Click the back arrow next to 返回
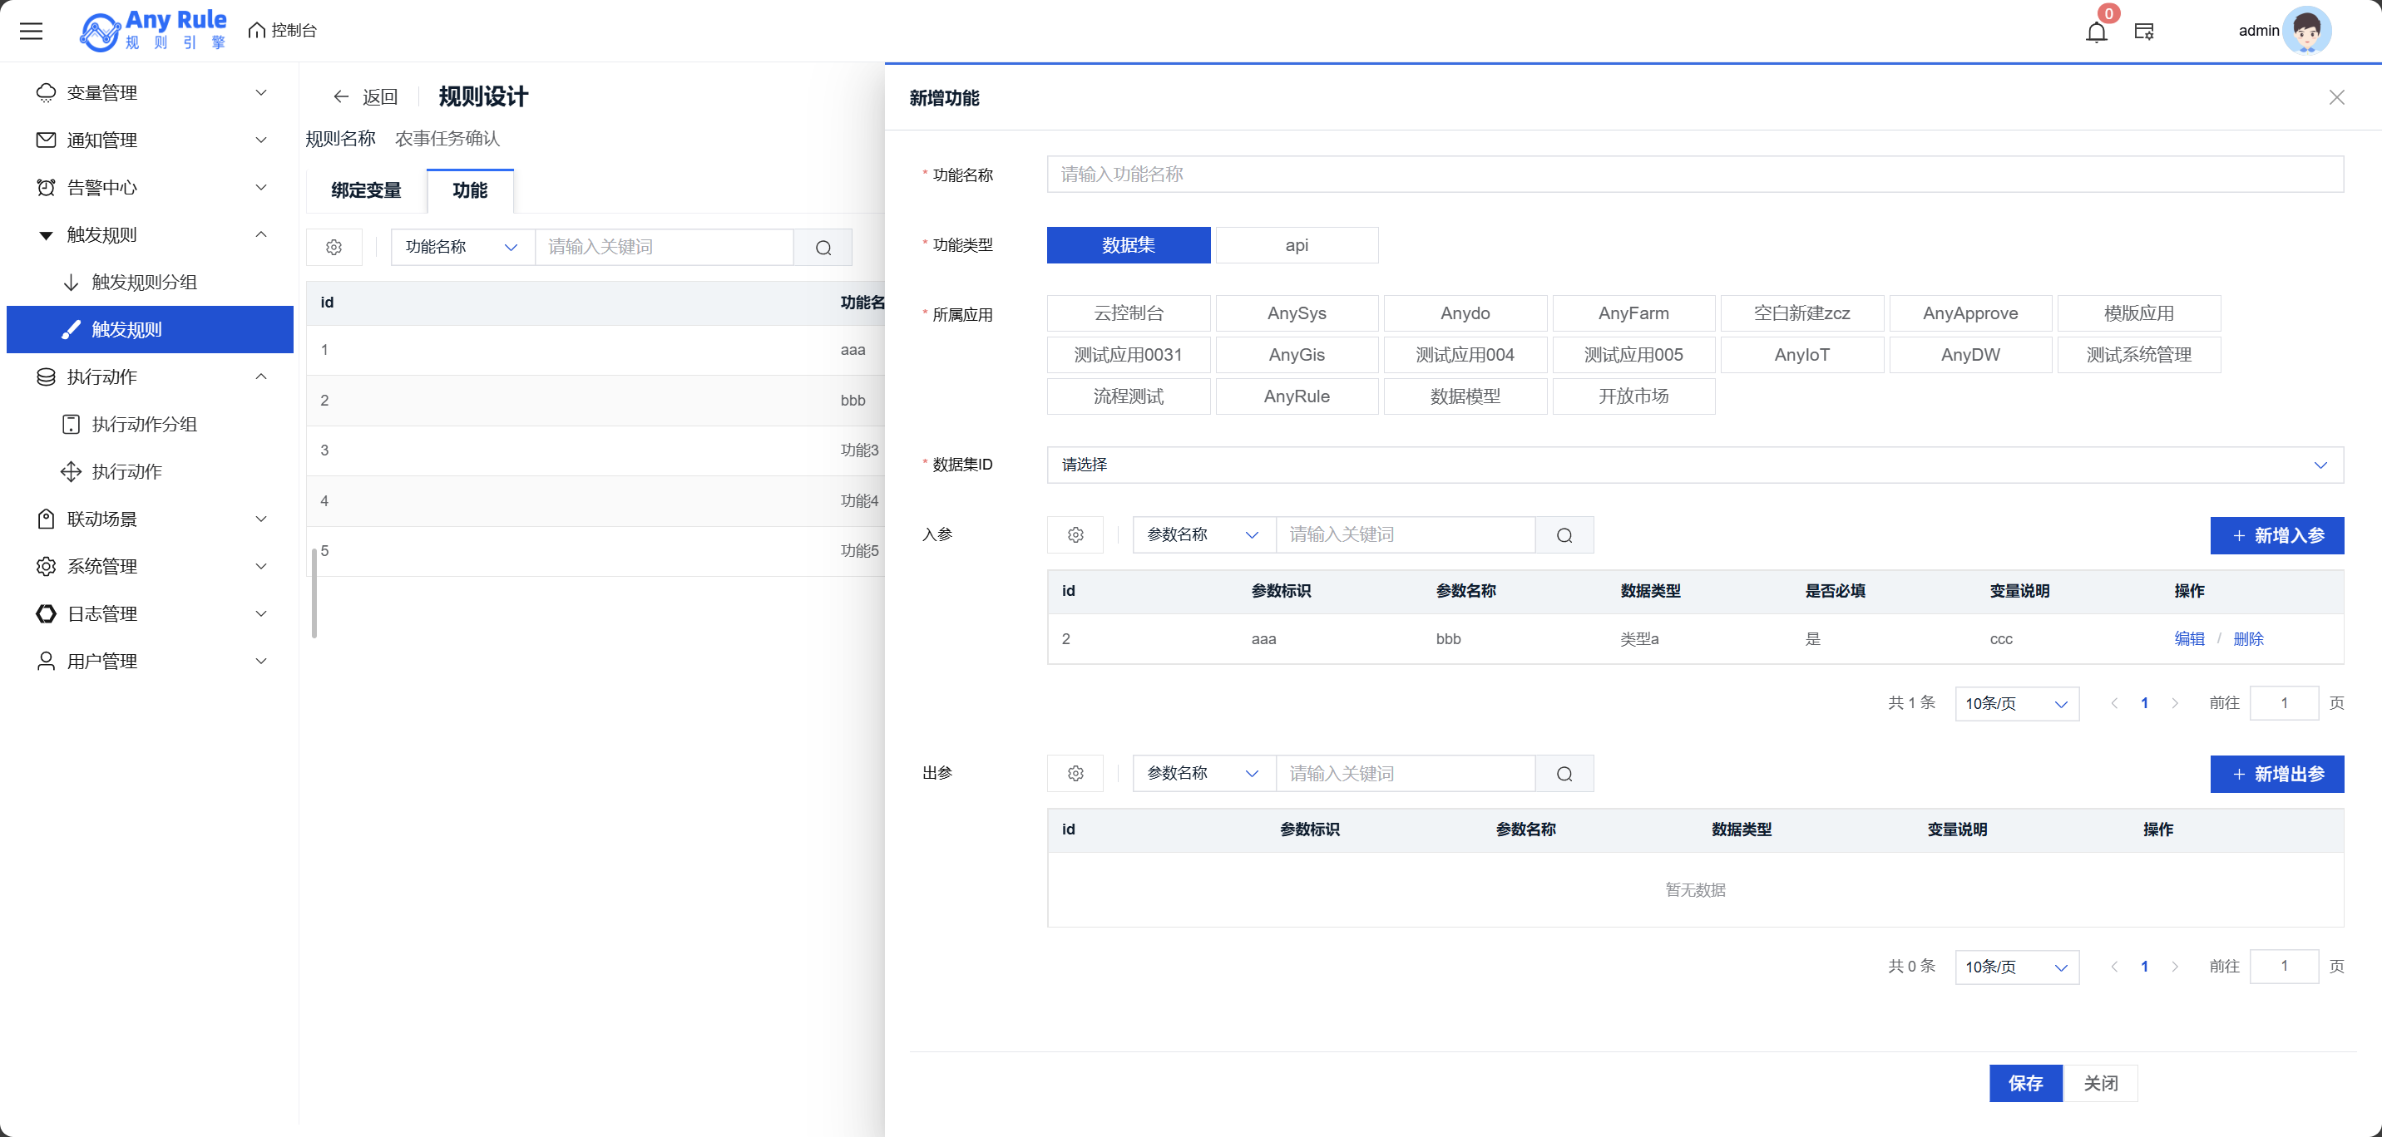Screen dimensions: 2382x1137 (x=340, y=97)
